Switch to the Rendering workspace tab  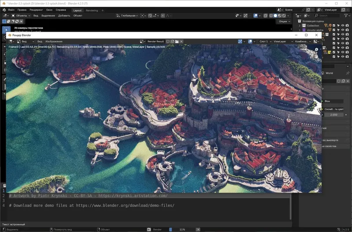92,10
